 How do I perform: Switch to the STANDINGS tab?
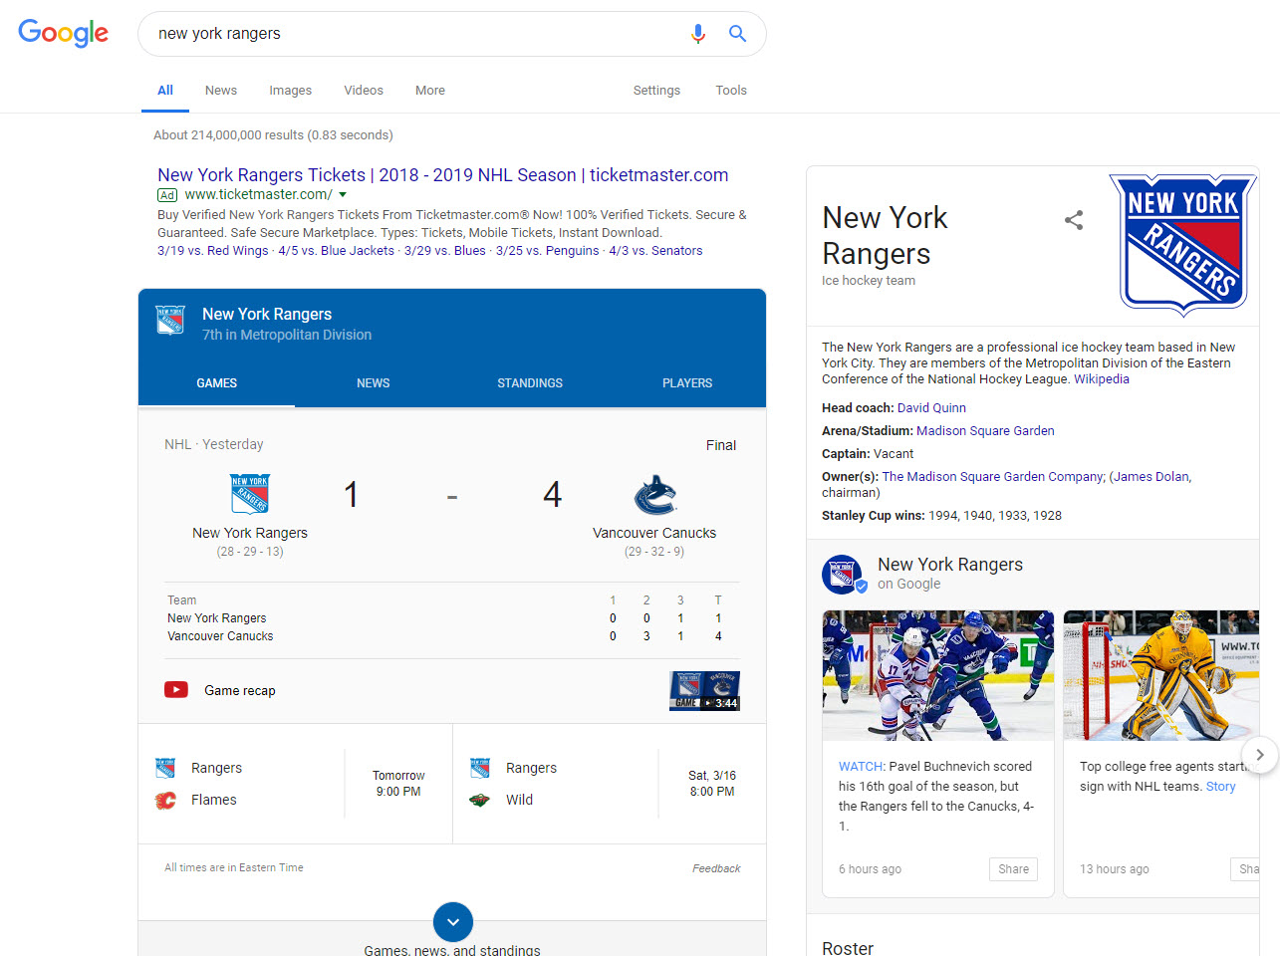click(530, 383)
